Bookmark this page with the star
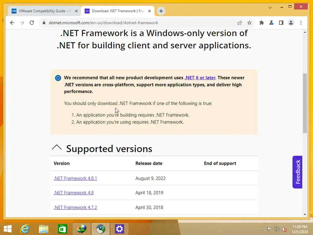This screenshot has width=313, height=235. click(x=249, y=23)
